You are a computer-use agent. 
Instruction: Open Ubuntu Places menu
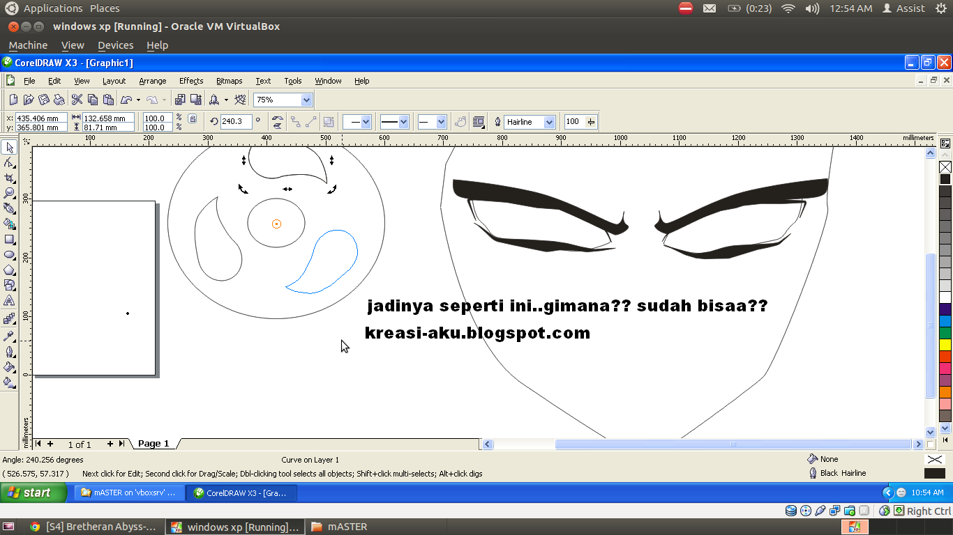[x=105, y=8]
